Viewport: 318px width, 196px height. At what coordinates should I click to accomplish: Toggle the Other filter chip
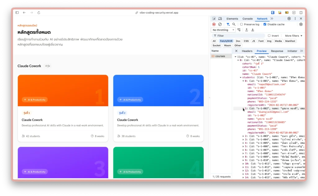(238, 45)
